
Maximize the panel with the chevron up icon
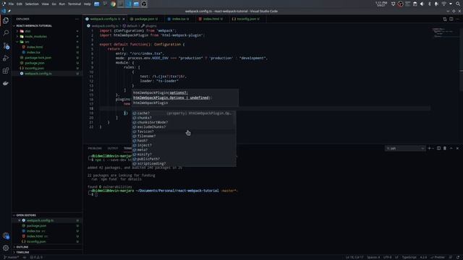(x=451, y=148)
